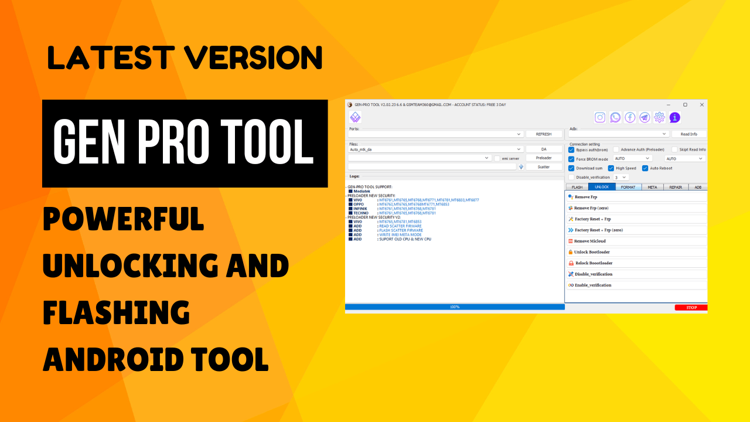This screenshot has height=422, width=750.
Task: Open the AUTO dropdown next to Force BROM mode
Action: (633, 158)
